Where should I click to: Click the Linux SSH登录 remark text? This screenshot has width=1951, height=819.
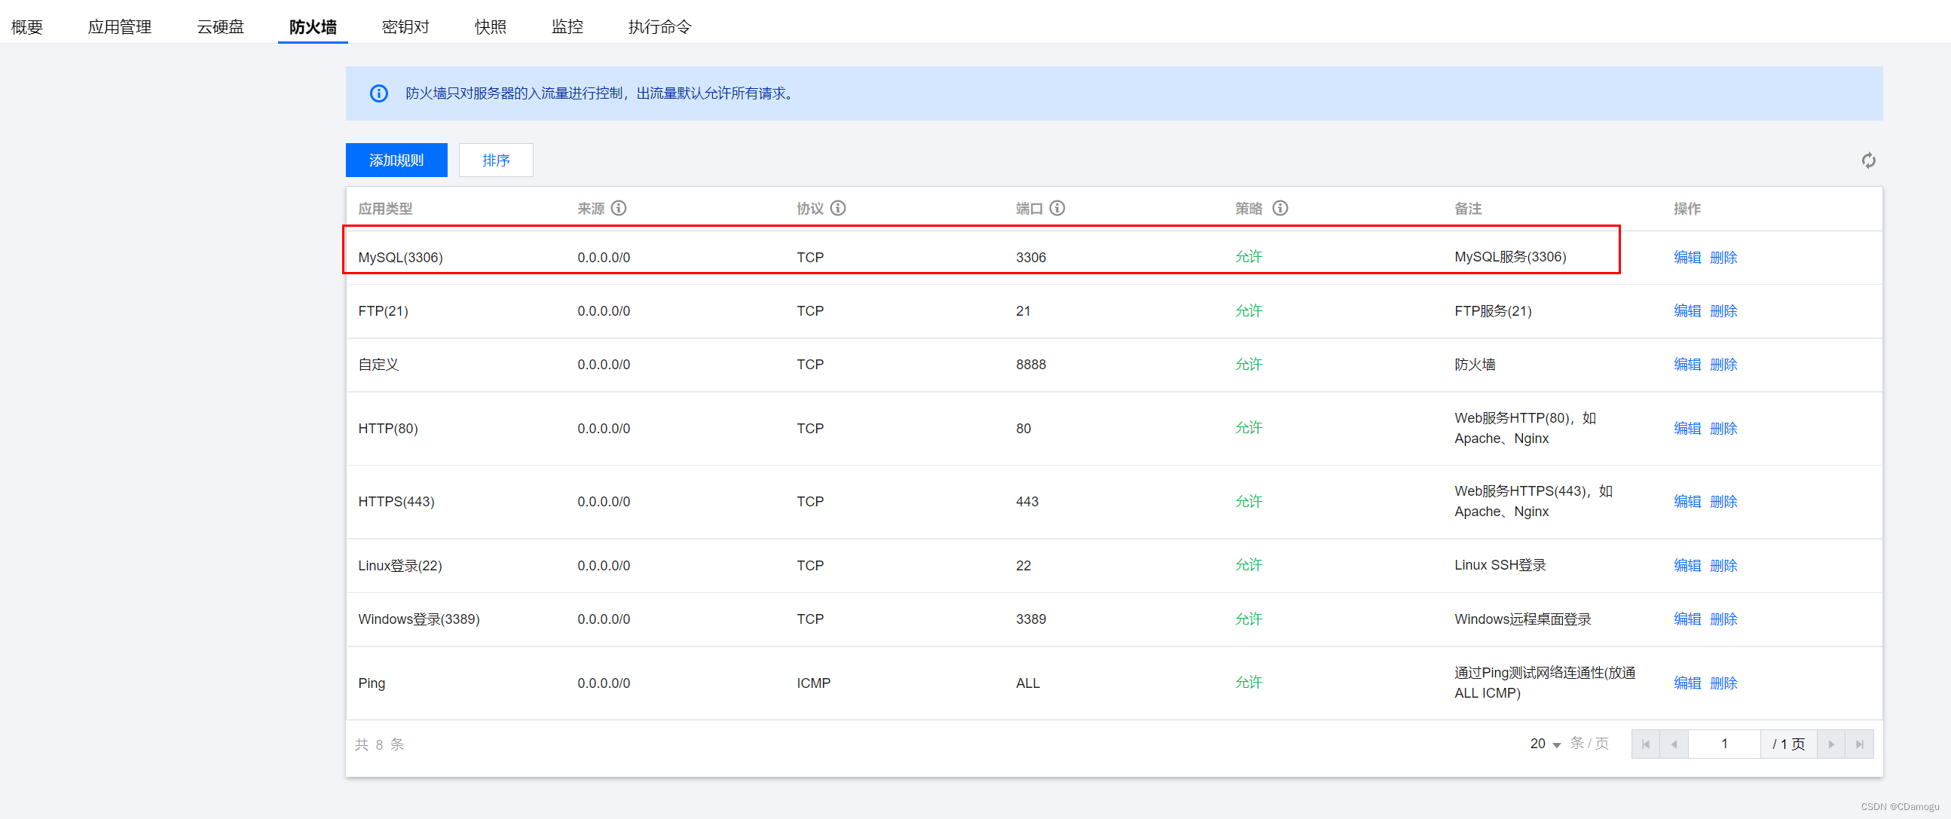point(1500,565)
